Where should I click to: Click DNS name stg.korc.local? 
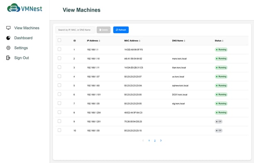178,103
